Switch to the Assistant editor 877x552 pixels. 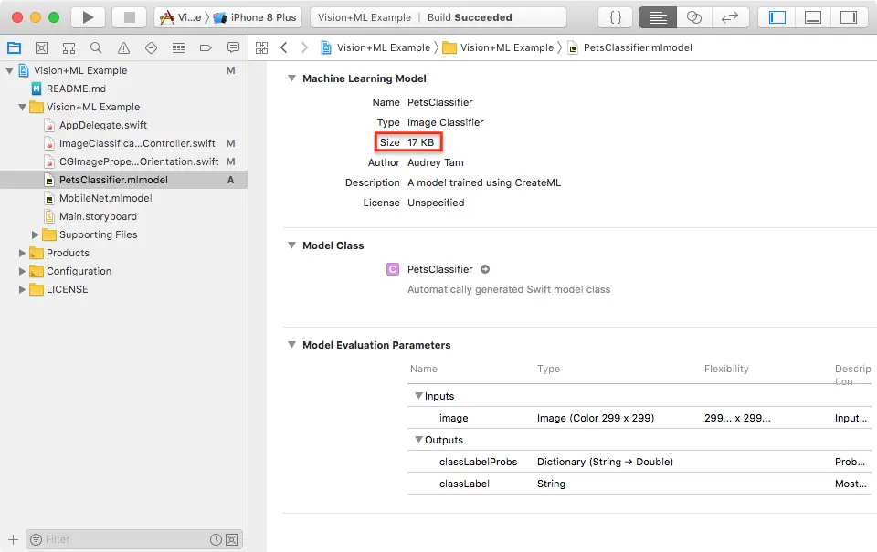[694, 17]
